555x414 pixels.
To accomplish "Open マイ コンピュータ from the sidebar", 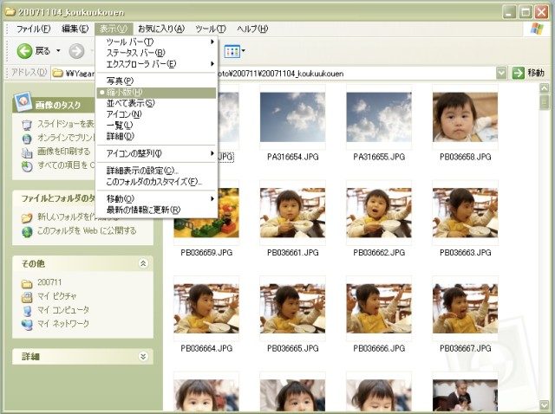I will point(62,310).
